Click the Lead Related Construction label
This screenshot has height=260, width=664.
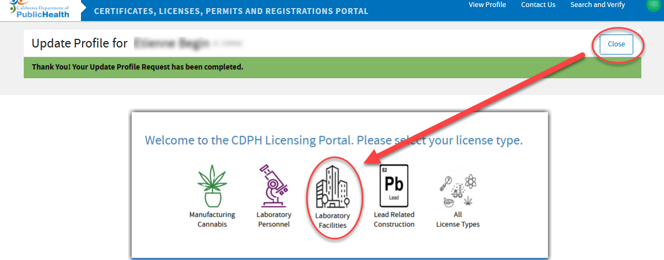click(x=394, y=220)
